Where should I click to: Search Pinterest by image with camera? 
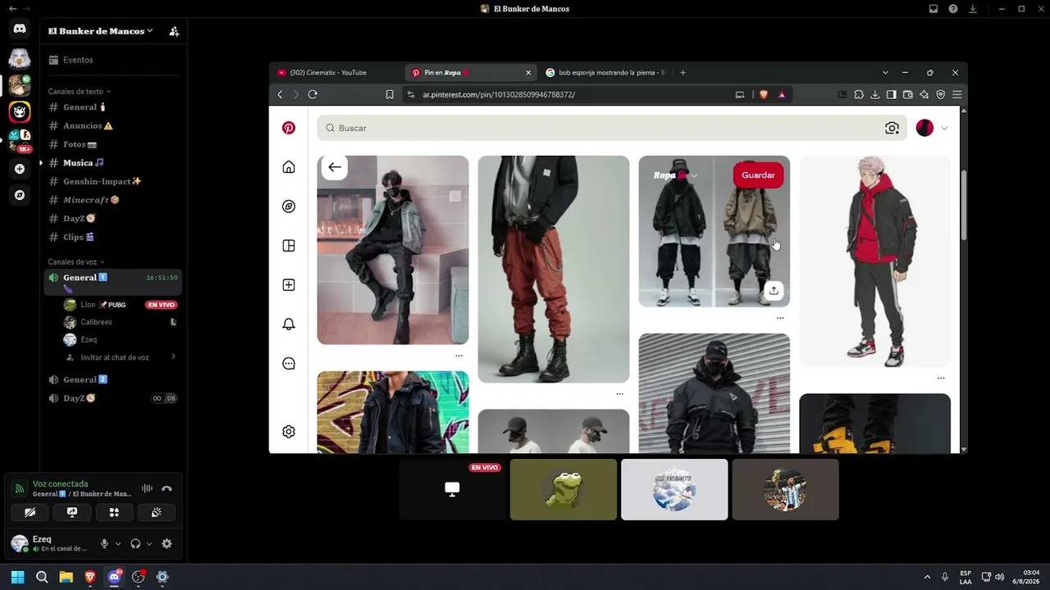tap(892, 128)
